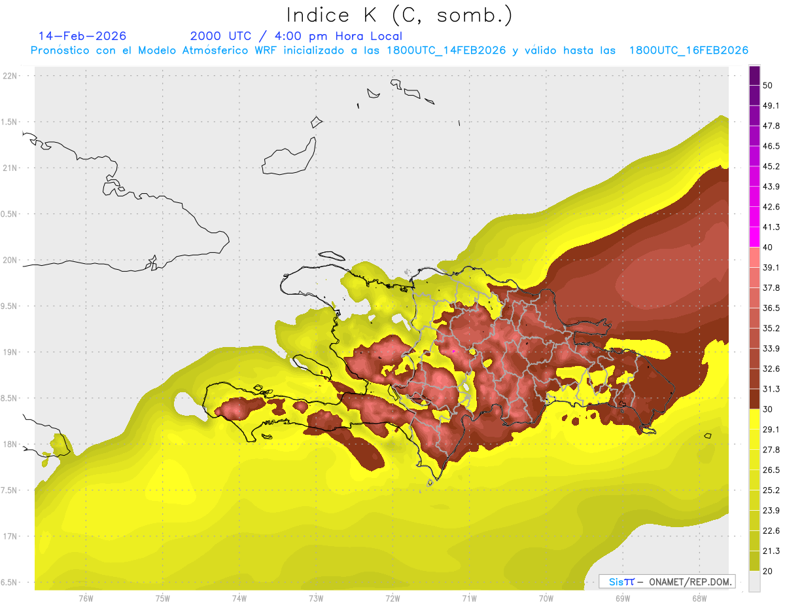Click the "19N" latitude label
The width and height of the screenshot is (785, 607).
coord(10,352)
